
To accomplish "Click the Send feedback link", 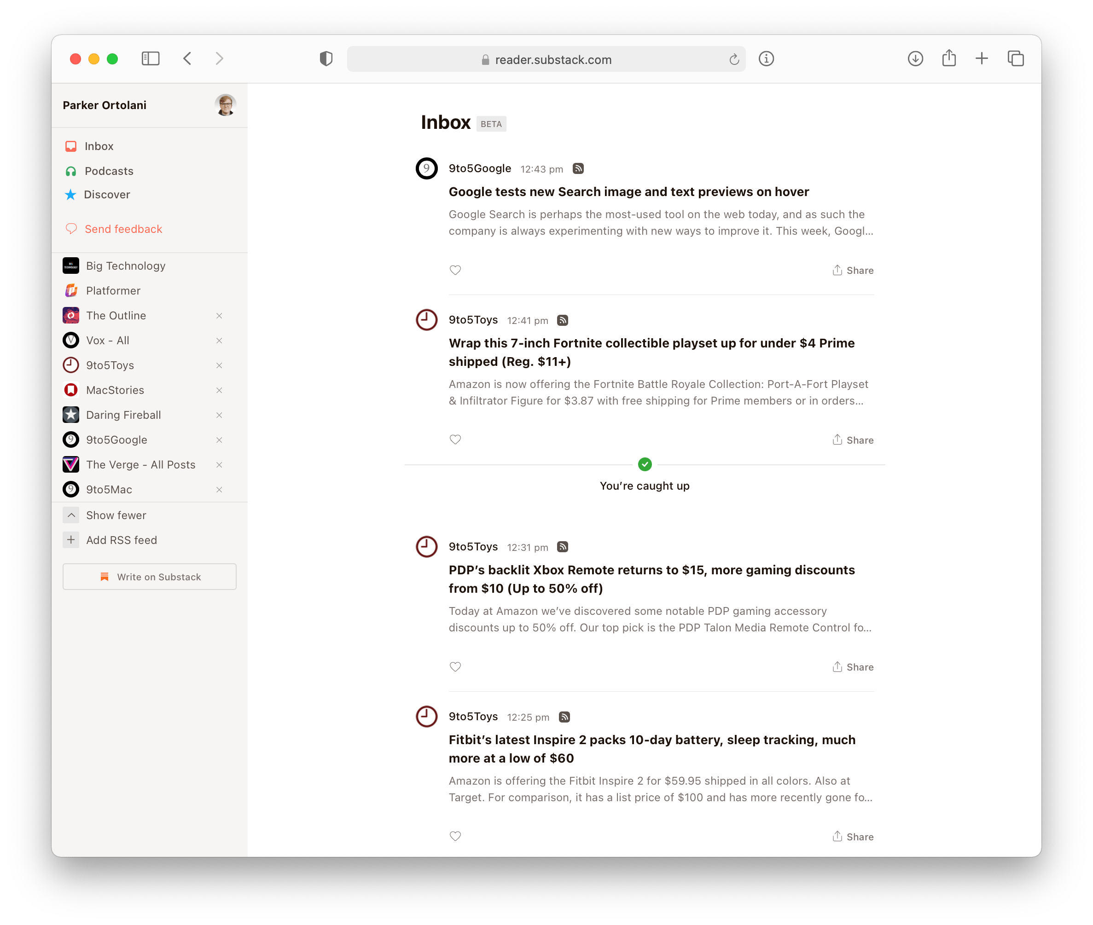I will coord(123,229).
